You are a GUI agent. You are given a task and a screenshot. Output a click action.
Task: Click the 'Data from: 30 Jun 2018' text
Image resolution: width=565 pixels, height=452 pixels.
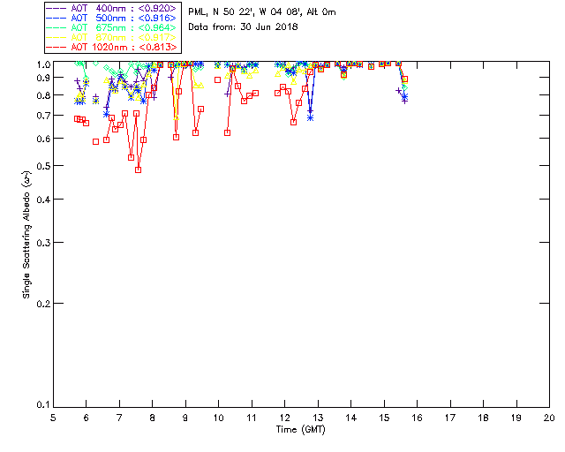(x=244, y=26)
